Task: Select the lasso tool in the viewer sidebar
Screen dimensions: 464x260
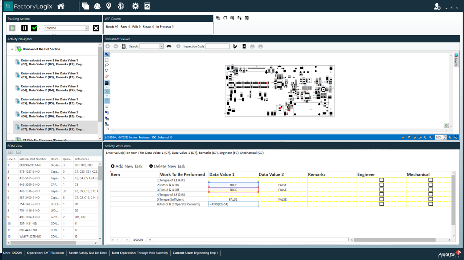Action: click(107, 65)
